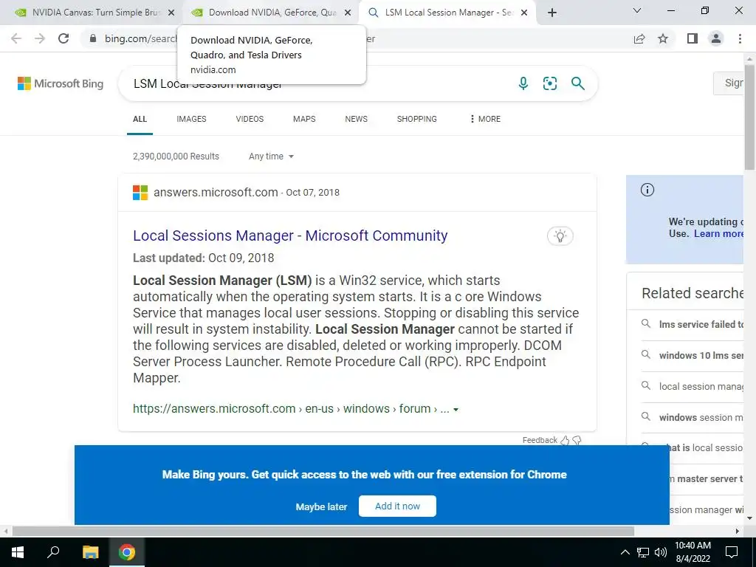The height and width of the screenshot is (567, 756).
Task: Share this page icon in address bar
Action: click(x=639, y=38)
